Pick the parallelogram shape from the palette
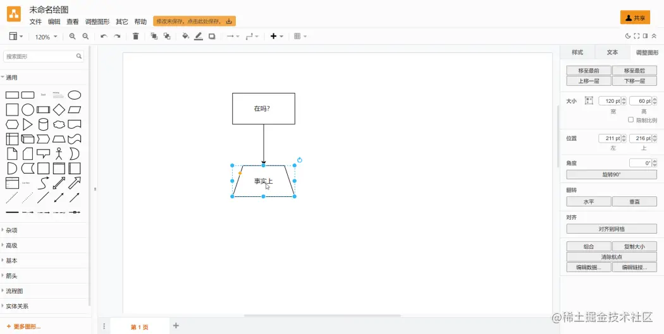Screen dimensions: 664x334 pos(75,110)
